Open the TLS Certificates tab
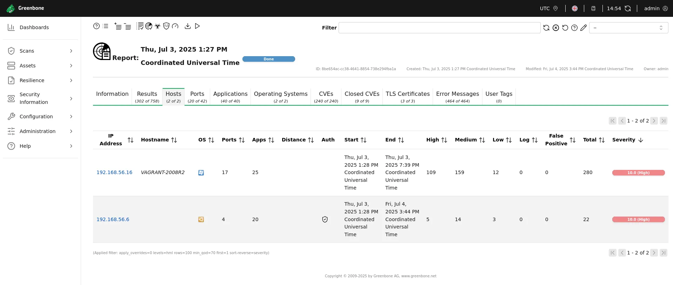 point(408,97)
